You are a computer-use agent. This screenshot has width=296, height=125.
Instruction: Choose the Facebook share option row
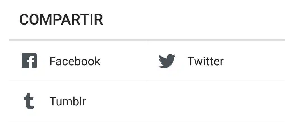pos(78,61)
